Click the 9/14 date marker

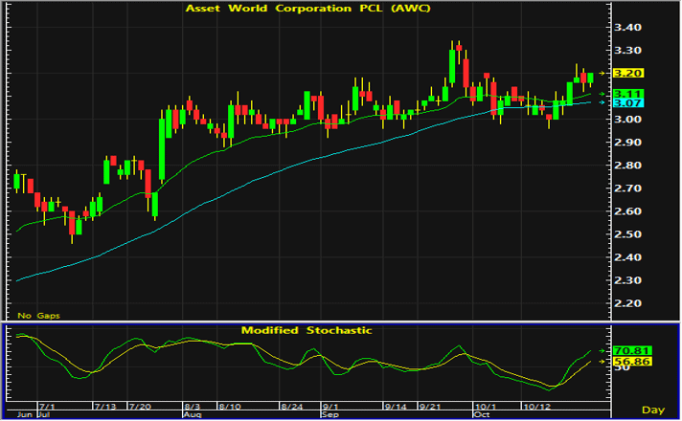396,407
